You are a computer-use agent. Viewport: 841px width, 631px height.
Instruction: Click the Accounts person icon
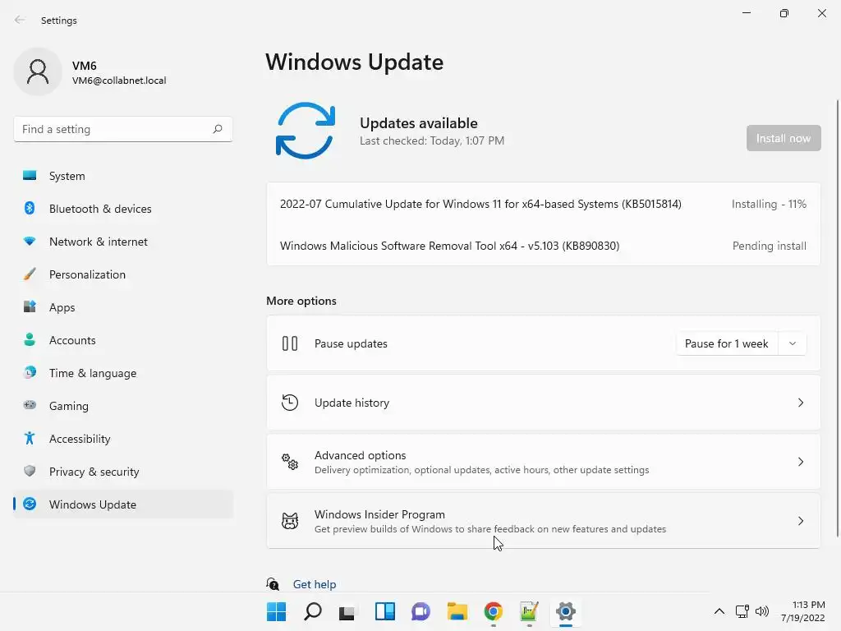[x=30, y=339]
